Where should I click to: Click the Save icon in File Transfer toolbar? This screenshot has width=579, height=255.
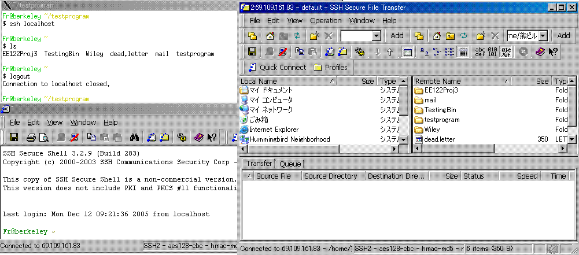[x=252, y=52]
